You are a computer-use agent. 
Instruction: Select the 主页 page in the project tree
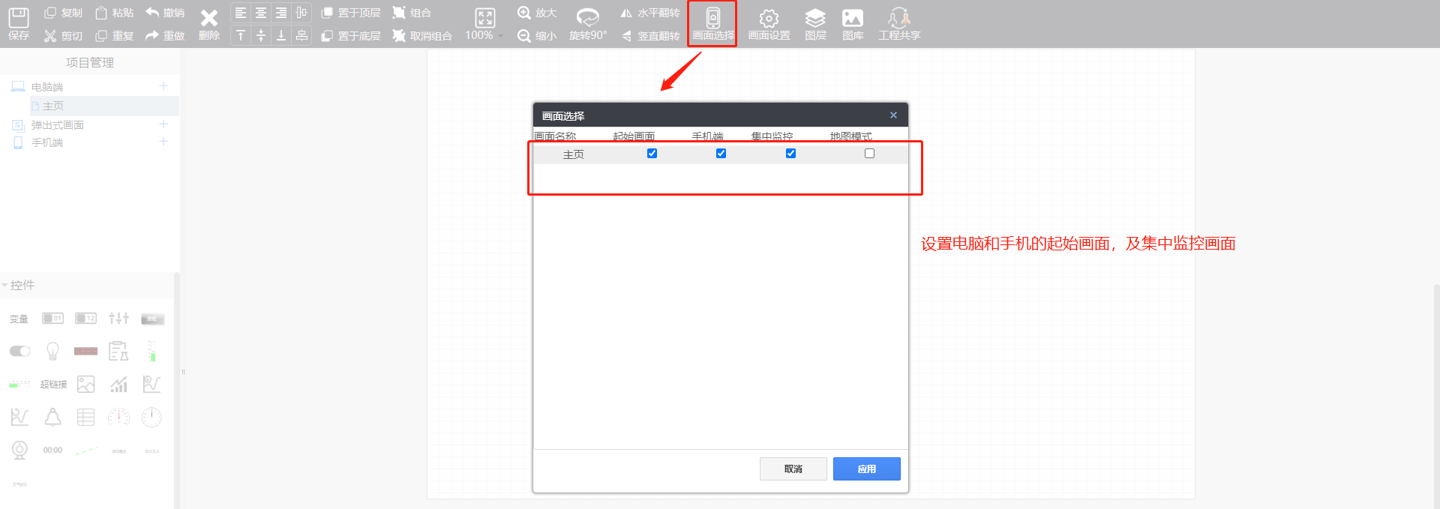pyautogui.click(x=53, y=106)
